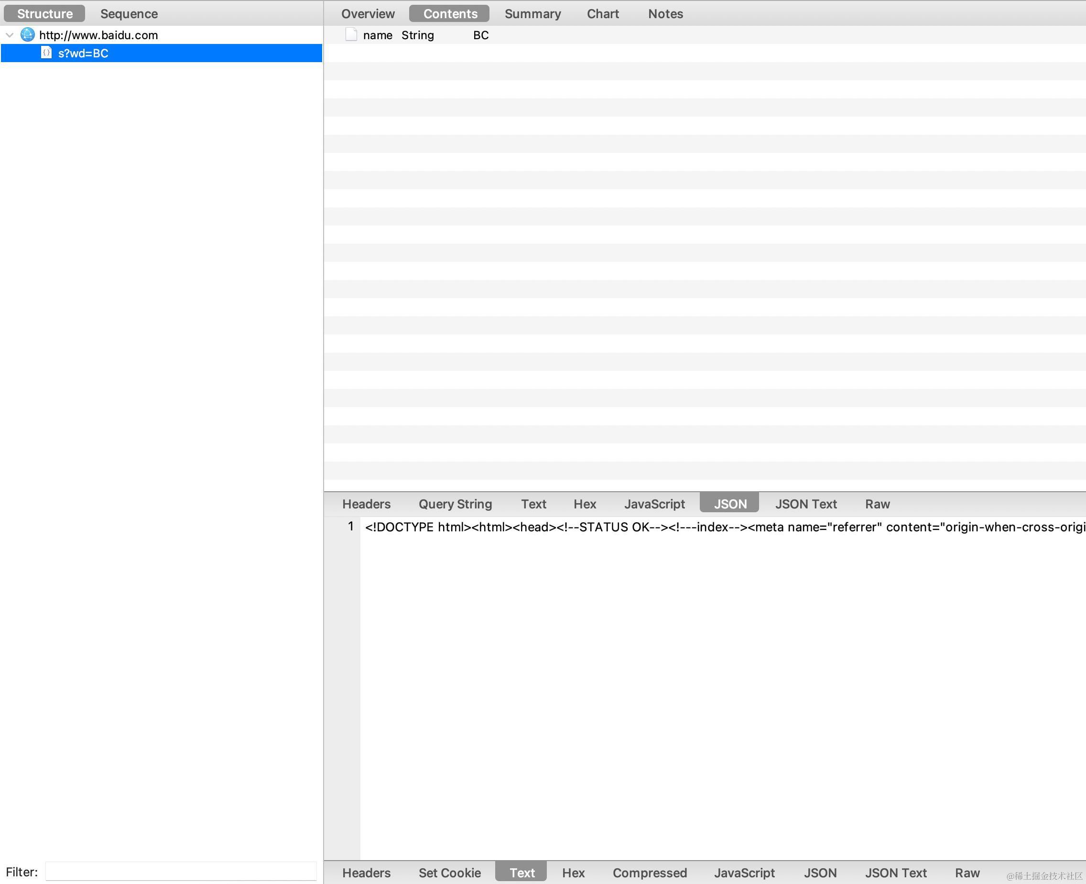
Task: Switch to the Sequence view
Action: coord(129,14)
